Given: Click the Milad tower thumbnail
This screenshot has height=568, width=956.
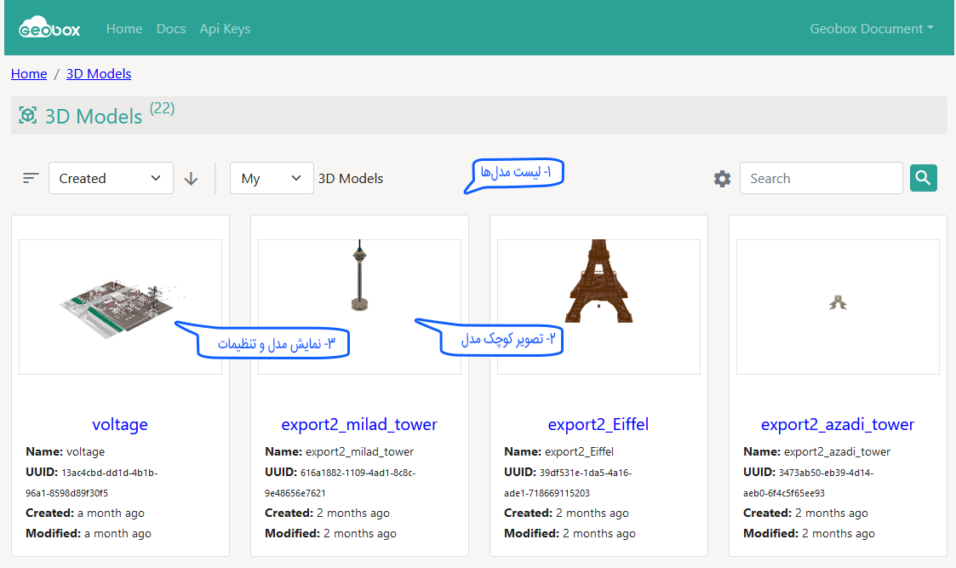Looking at the screenshot, I should coord(359,277).
